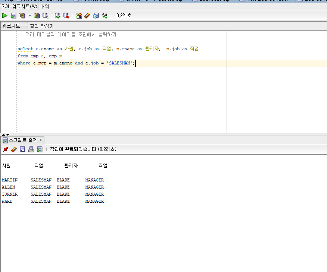
Task: Click the editor line-number gutter
Action: tap(7, 82)
